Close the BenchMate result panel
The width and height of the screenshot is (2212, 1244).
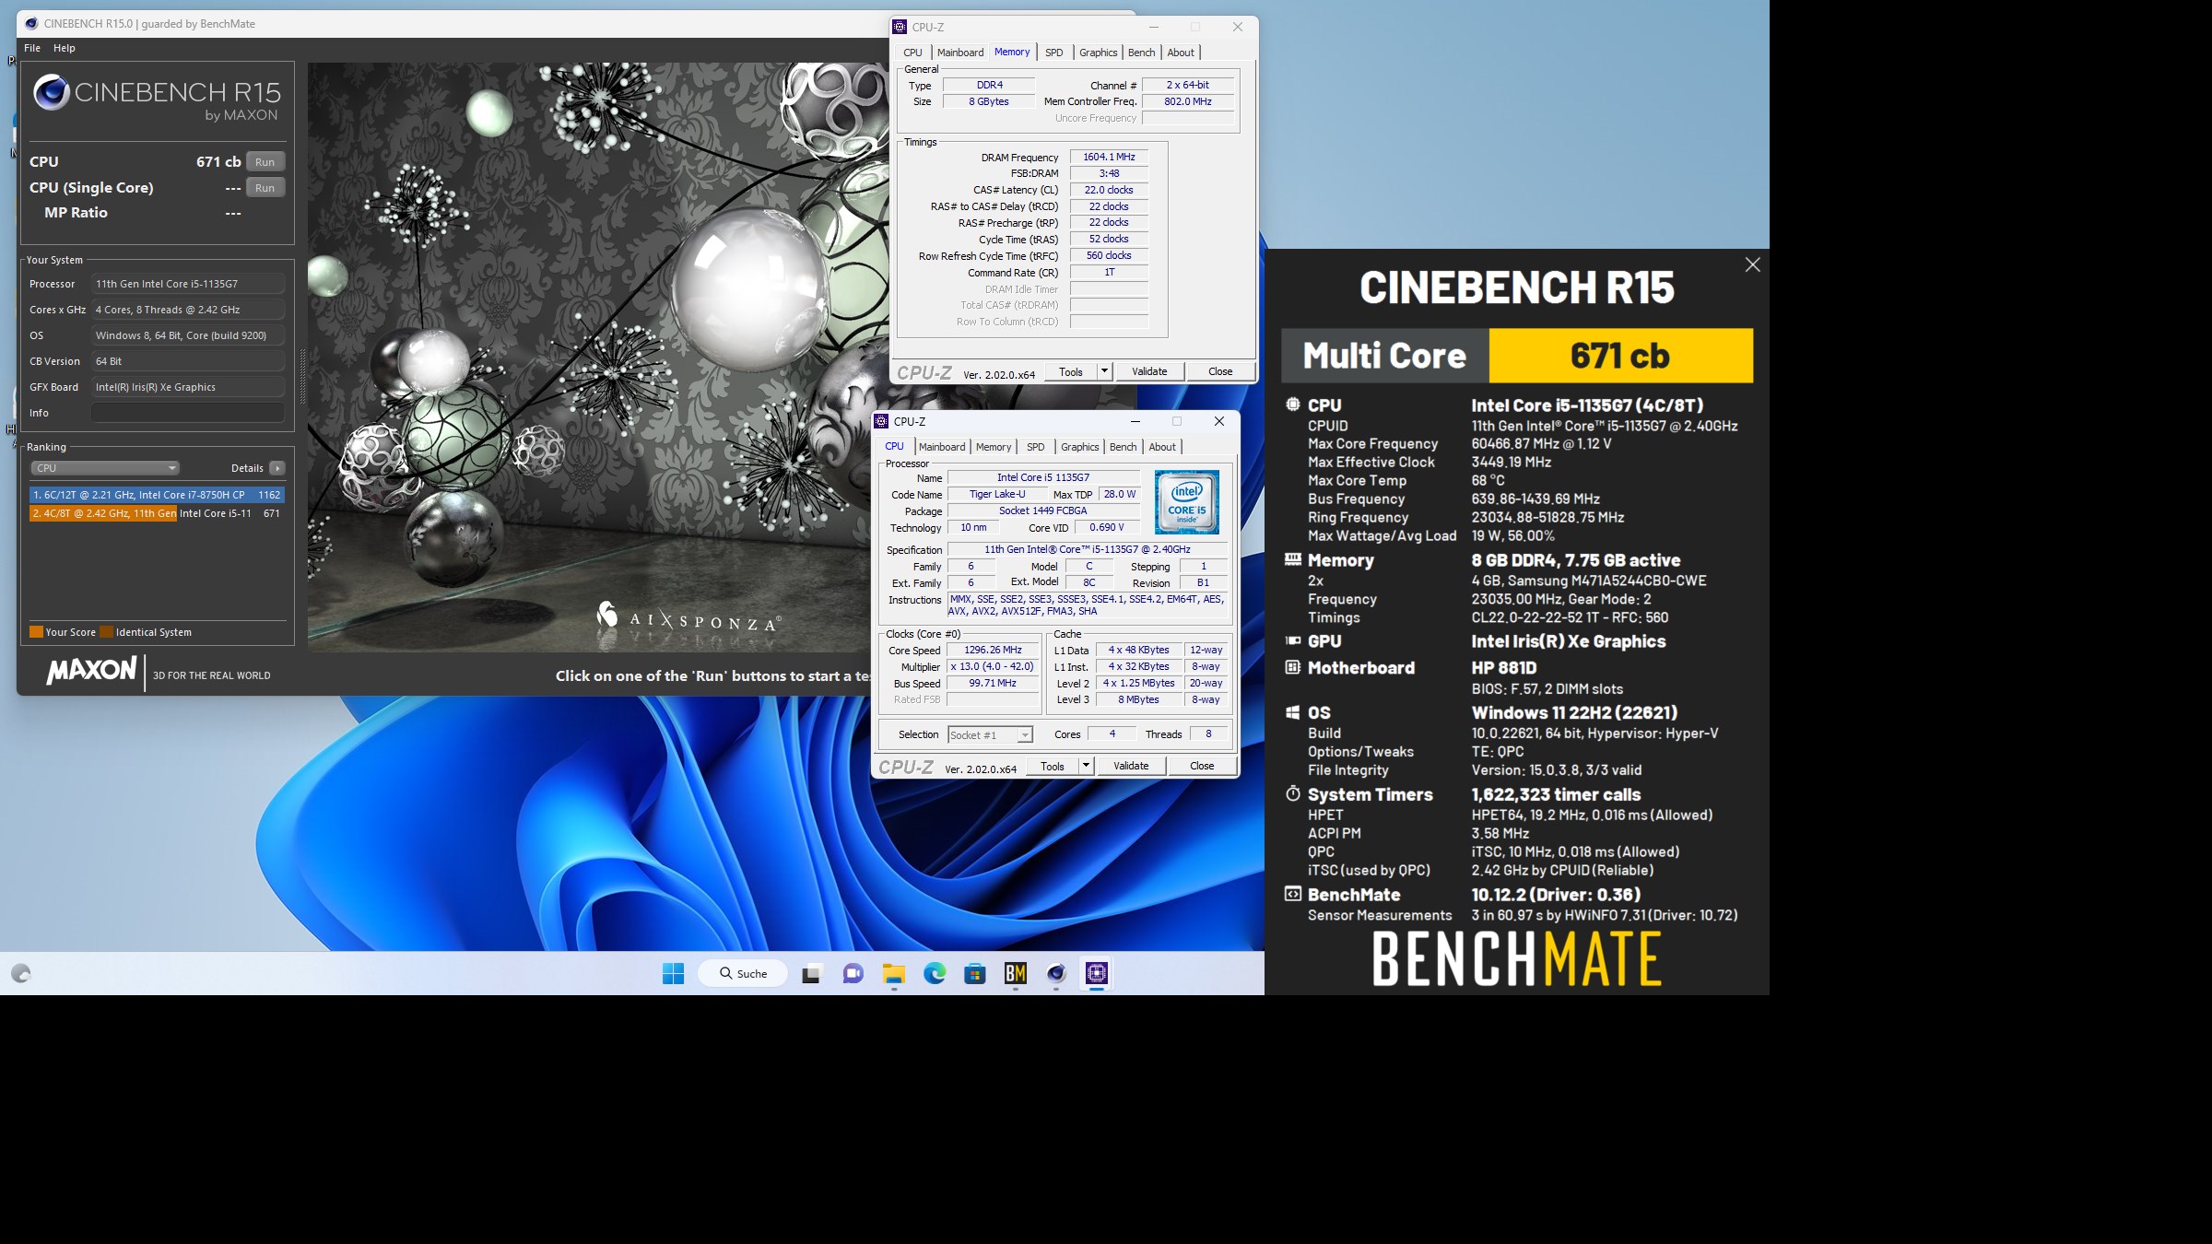[1752, 265]
